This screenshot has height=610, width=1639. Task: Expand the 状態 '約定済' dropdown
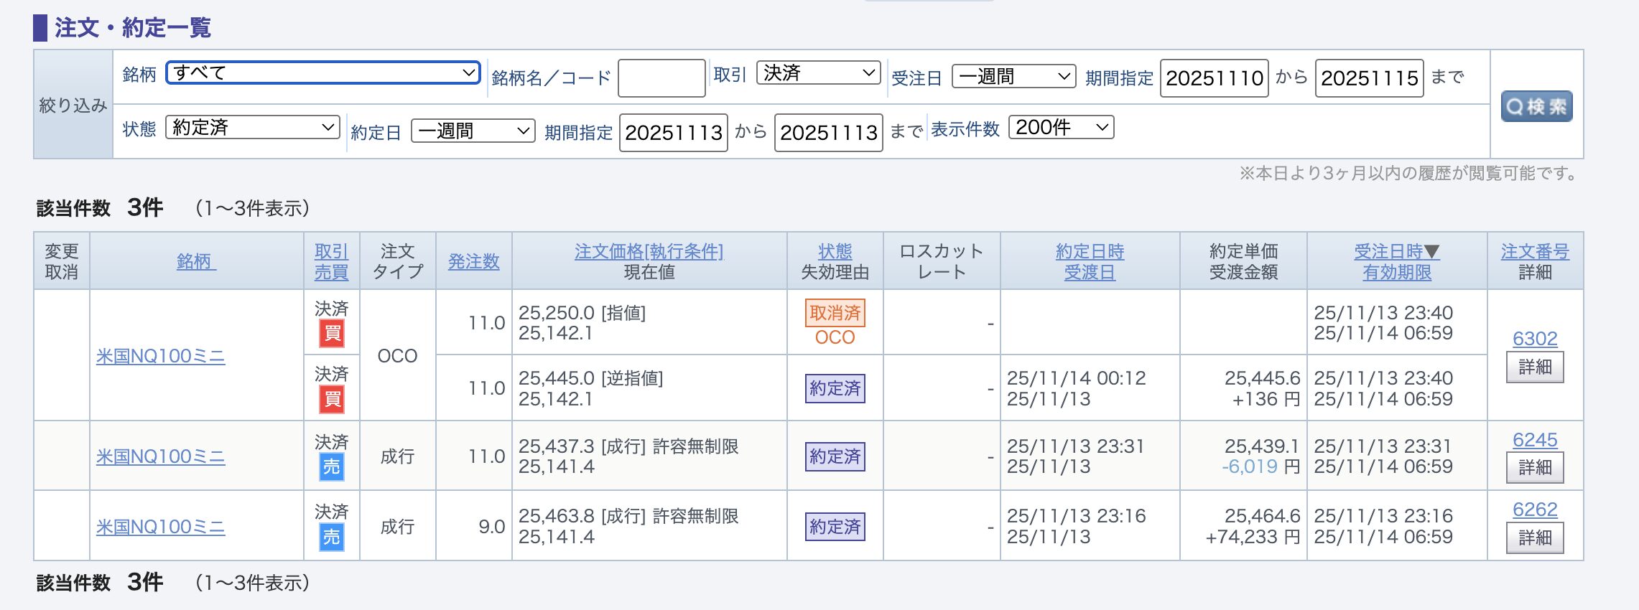(x=252, y=128)
